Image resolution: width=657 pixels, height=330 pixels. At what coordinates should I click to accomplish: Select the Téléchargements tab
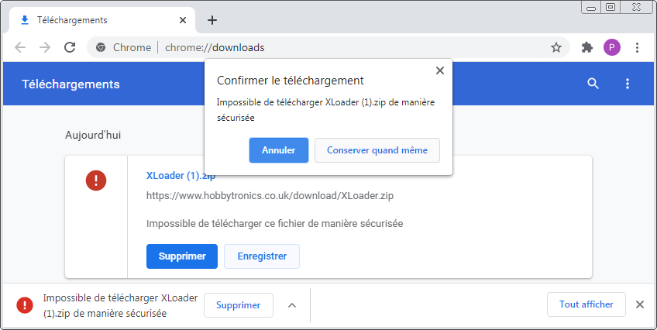(x=93, y=20)
